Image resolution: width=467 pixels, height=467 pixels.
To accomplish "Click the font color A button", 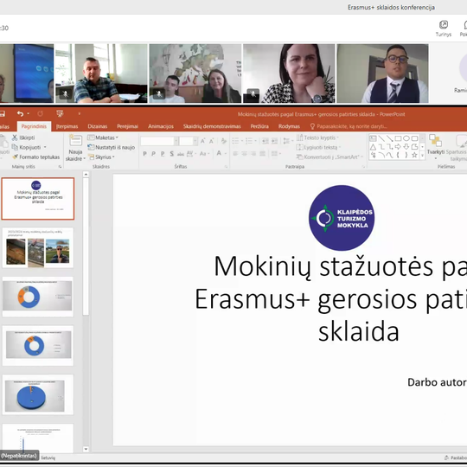I will tap(219, 153).
